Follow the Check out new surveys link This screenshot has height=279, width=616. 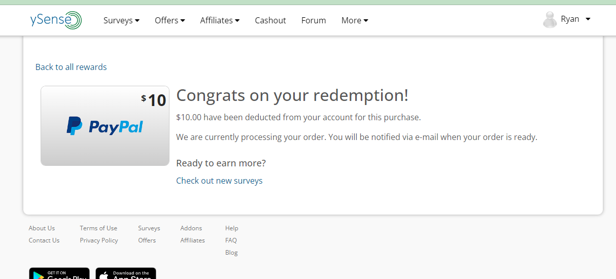[219, 181]
